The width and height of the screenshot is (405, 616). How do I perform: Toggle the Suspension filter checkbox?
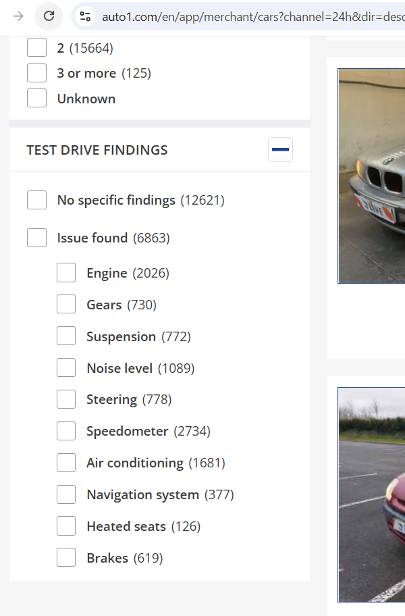pyautogui.click(x=66, y=336)
